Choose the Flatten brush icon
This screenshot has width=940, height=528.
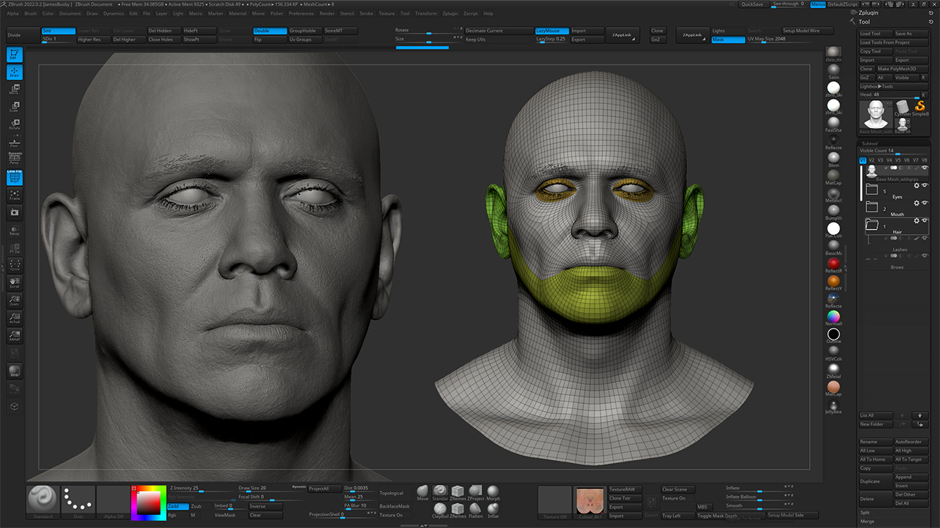coord(476,508)
